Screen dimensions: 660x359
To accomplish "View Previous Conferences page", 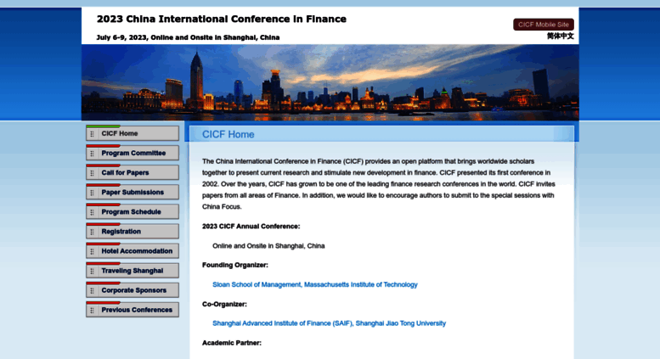I will pos(133,310).
